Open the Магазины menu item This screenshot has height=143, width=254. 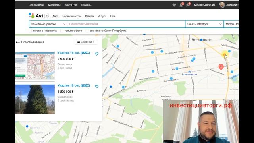[54, 5]
